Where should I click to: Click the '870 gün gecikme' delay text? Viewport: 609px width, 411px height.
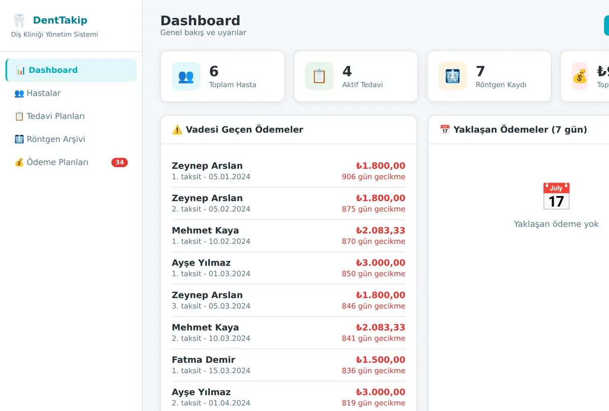(374, 242)
